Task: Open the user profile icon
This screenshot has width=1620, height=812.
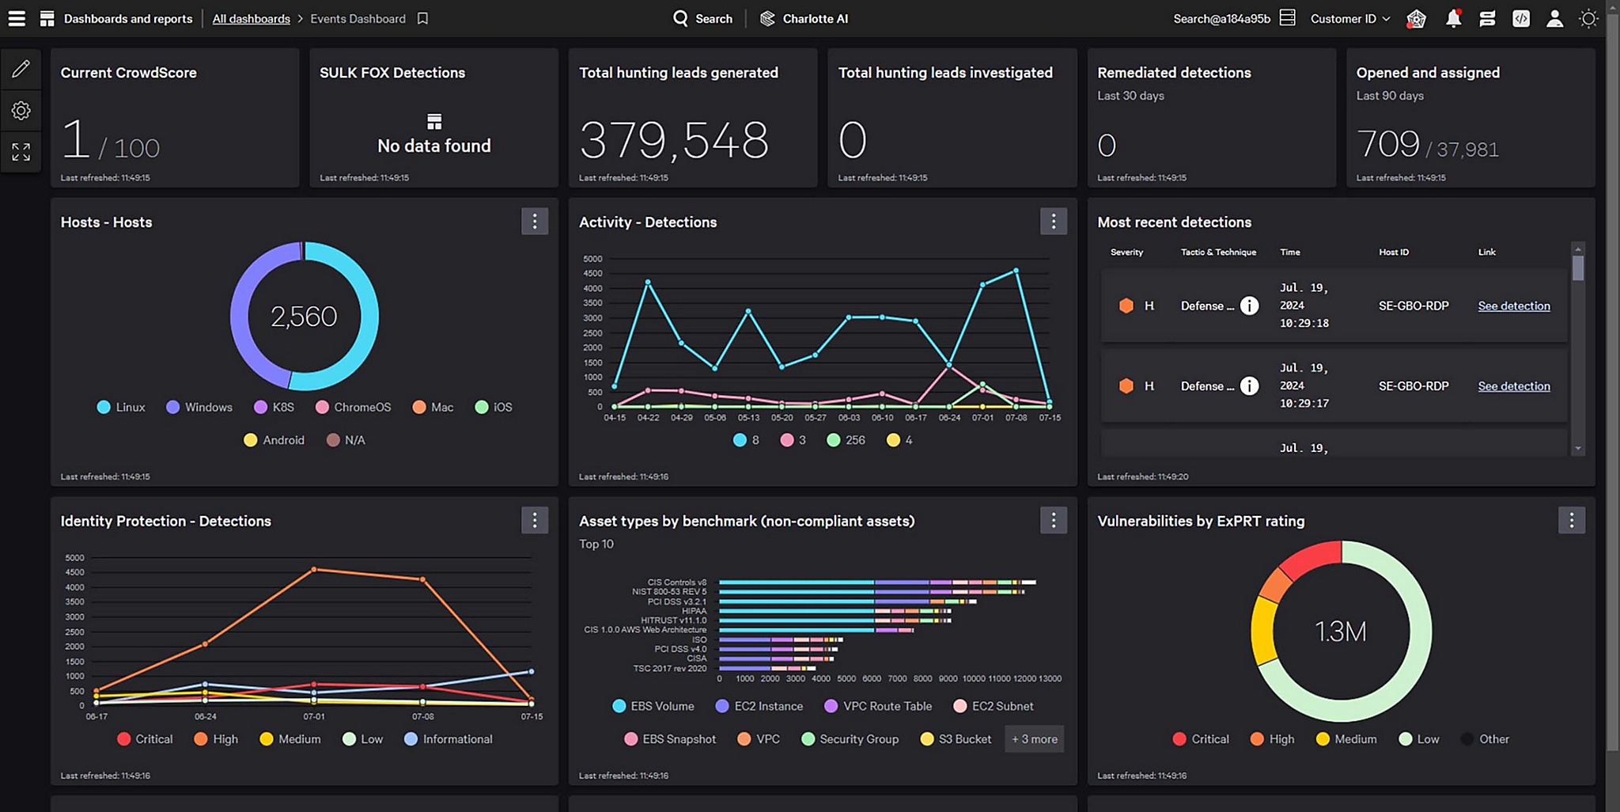Action: coord(1554,18)
